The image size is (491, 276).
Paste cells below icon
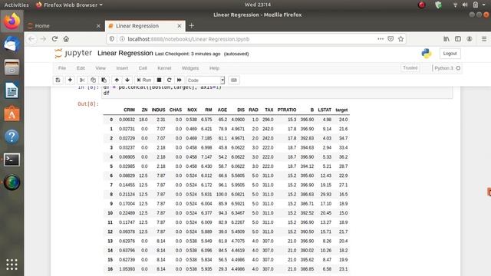104,80
